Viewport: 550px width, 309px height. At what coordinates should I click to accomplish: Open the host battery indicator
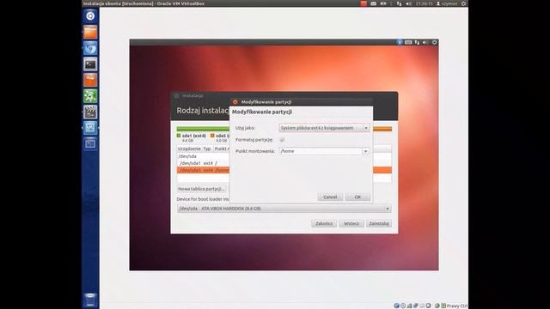383,3
